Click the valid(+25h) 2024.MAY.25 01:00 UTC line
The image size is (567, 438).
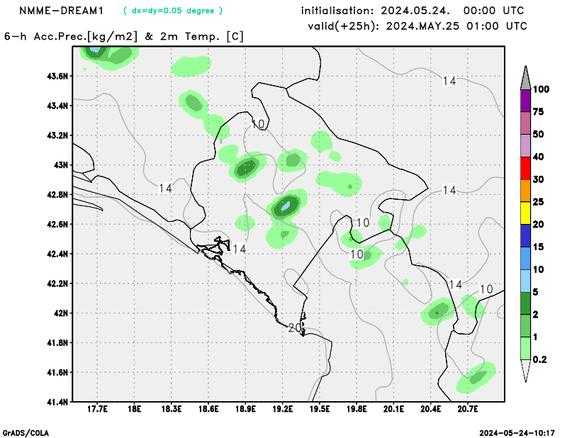pyautogui.click(x=417, y=26)
